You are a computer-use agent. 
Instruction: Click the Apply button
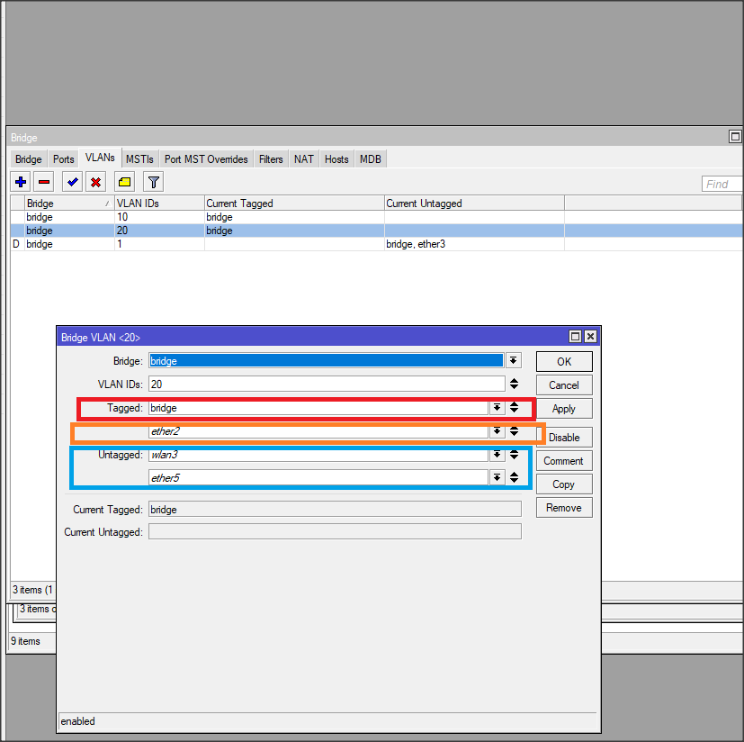[564, 409]
